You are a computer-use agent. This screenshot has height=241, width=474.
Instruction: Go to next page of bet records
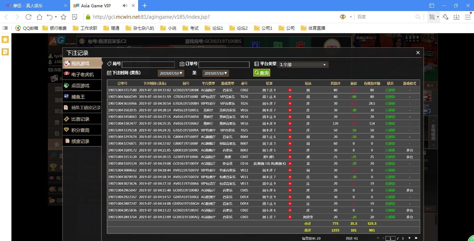click(x=409, y=238)
